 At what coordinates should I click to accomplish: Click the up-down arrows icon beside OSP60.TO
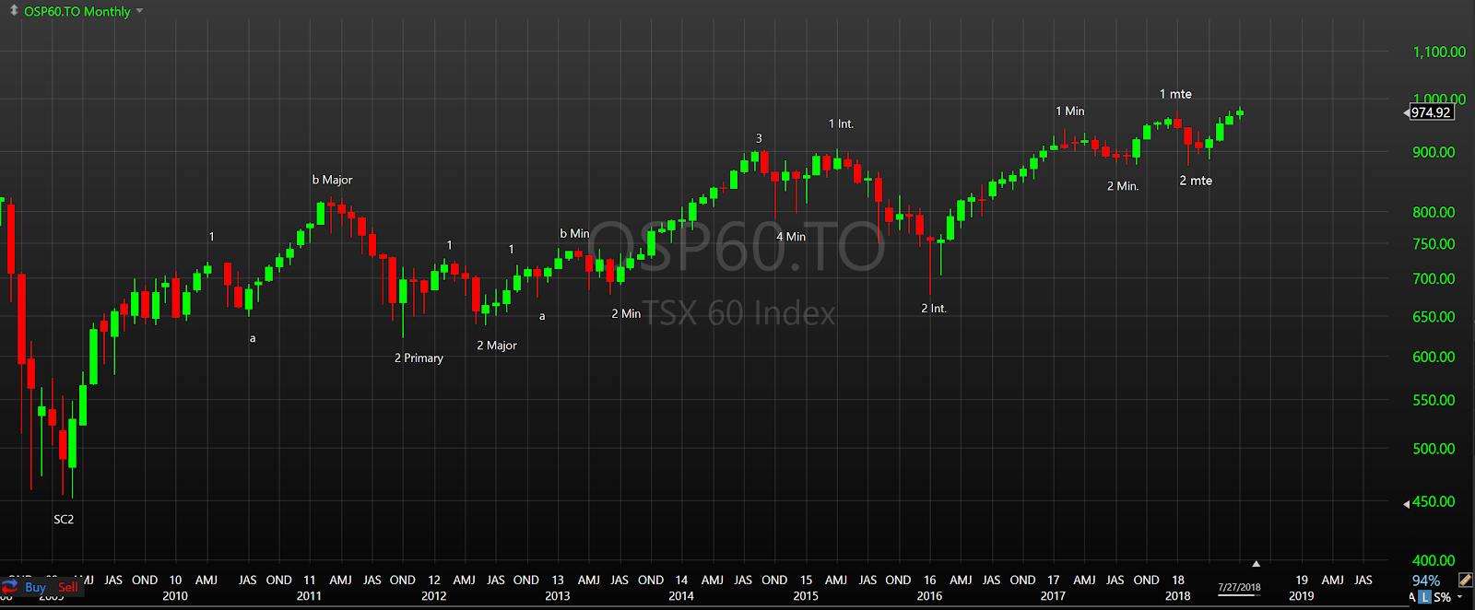click(x=14, y=11)
